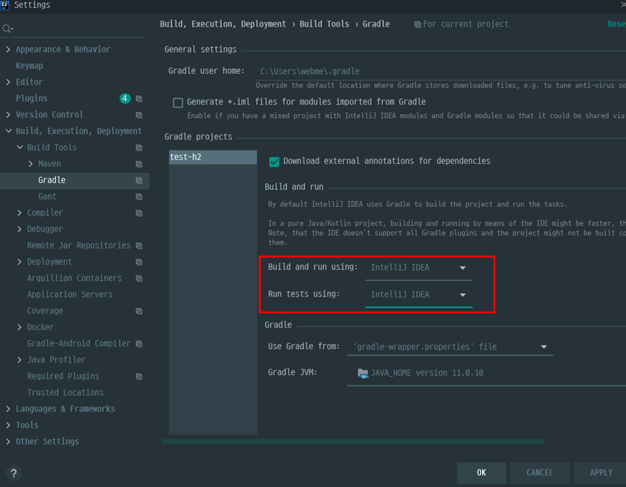Open the Trusted Locations page
The width and height of the screenshot is (626, 487).
click(66, 392)
